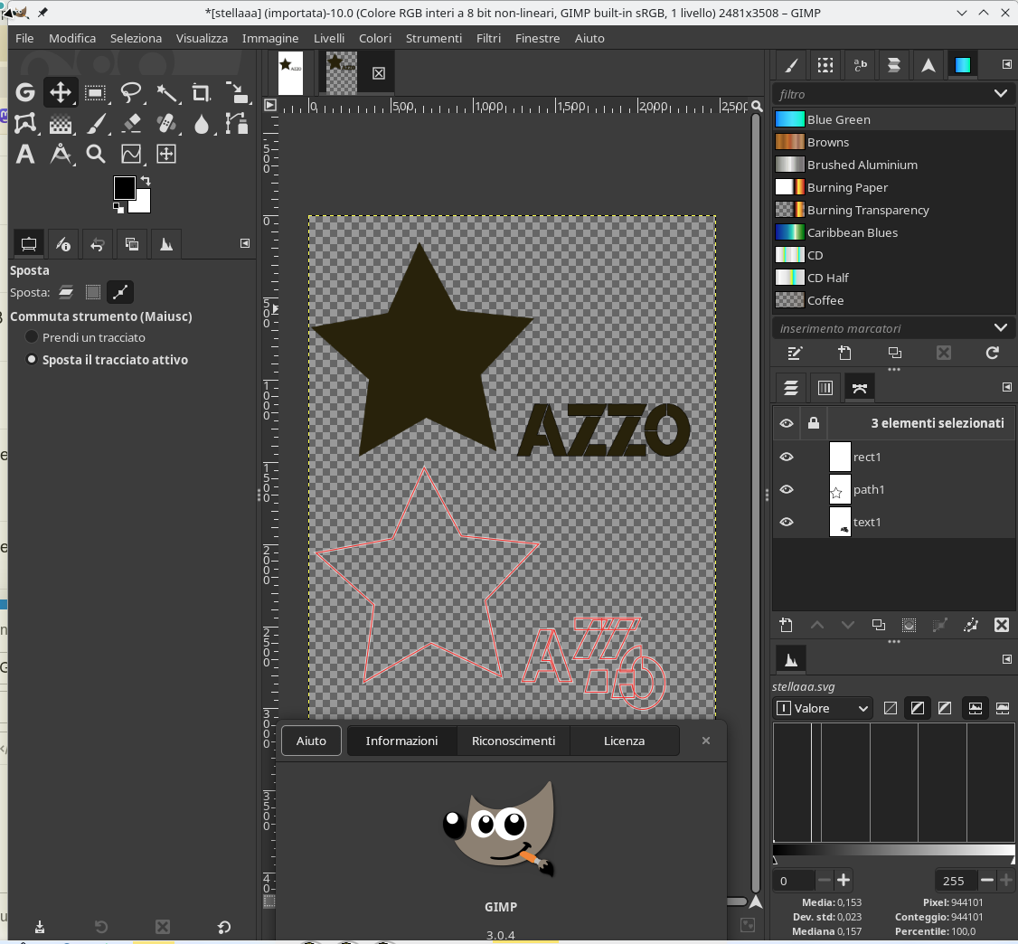Select the Rectangle Select tool
This screenshot has width=1018, height=944.
point(96,92)
